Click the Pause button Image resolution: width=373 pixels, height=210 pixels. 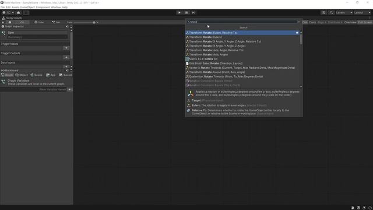coord(186,13)
